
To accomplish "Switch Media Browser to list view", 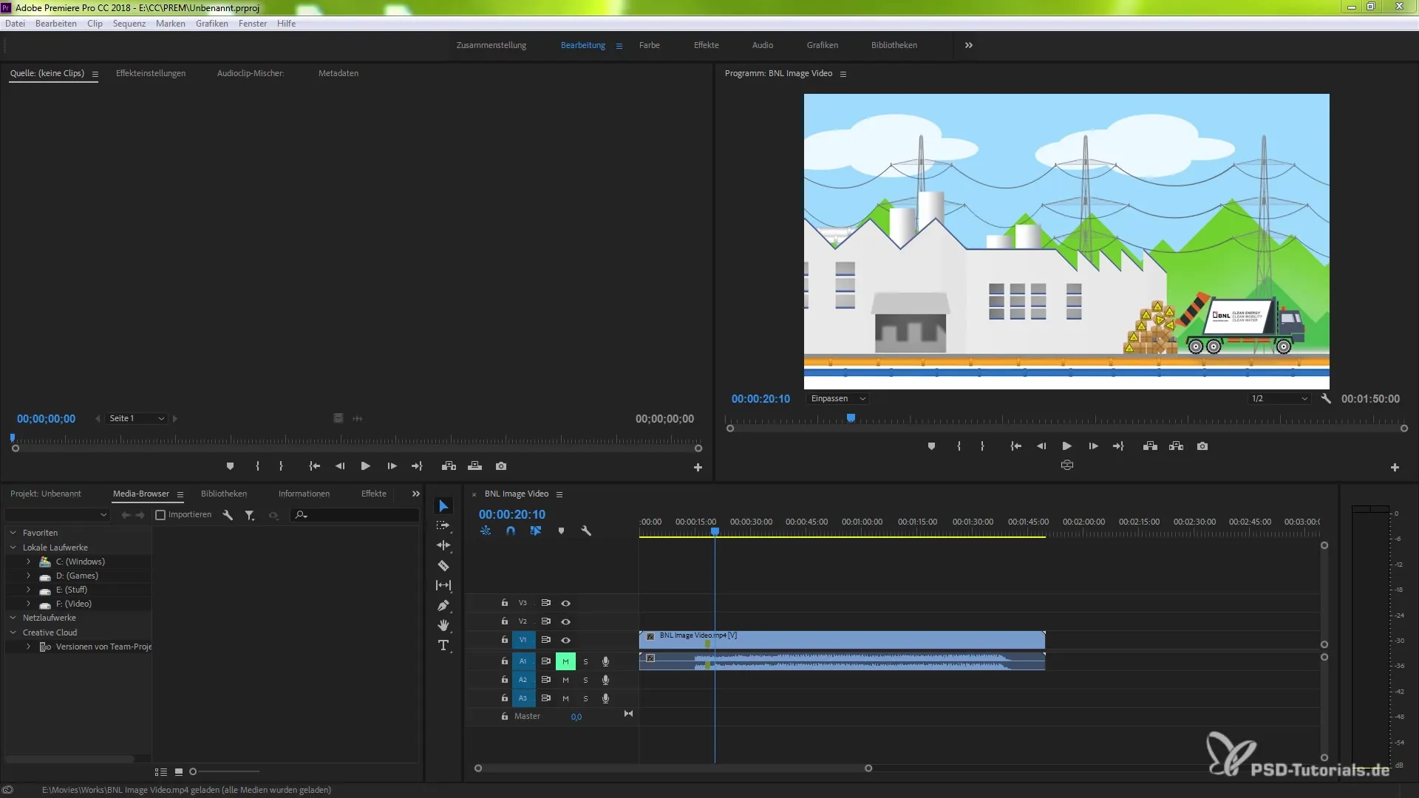I will 160,771.
